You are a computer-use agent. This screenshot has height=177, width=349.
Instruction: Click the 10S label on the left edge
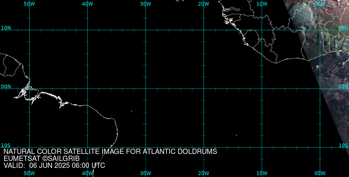point(6,146)
